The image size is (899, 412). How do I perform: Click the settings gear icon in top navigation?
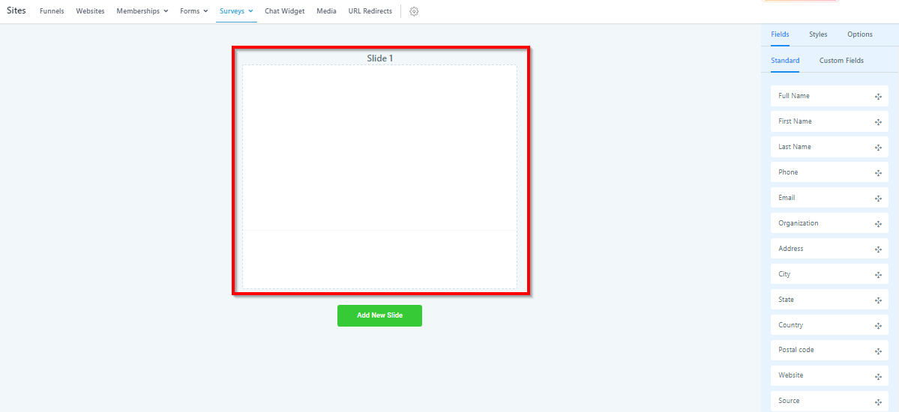[x=414, y=11]
